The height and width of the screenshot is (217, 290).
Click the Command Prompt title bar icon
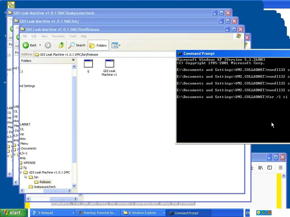[x=180, y=53]
